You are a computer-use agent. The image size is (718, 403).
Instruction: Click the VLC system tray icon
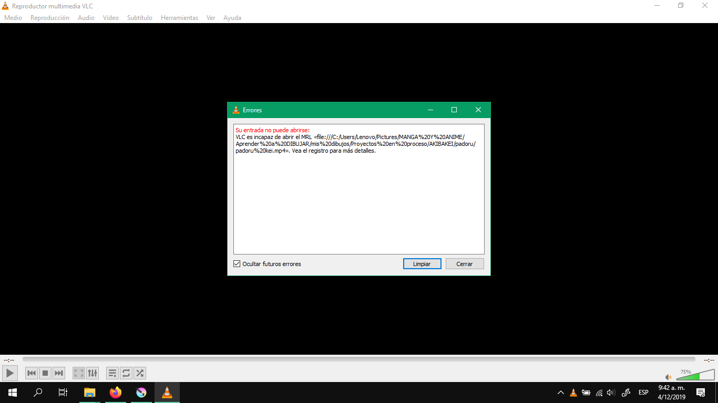573,393
